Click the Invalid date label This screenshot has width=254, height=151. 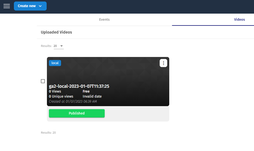tap(92, 96)
